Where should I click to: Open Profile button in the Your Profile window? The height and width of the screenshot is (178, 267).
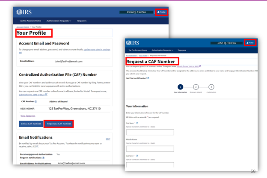point(161,12)
